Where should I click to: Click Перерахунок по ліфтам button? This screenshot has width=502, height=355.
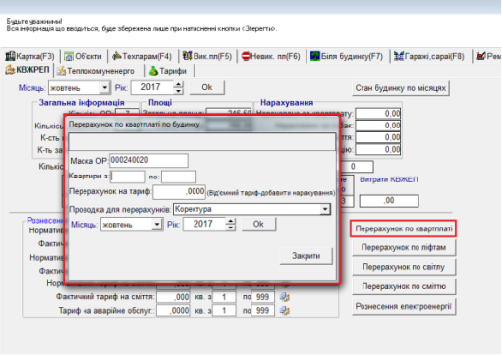pyautogui.click(x=404, y=247)
